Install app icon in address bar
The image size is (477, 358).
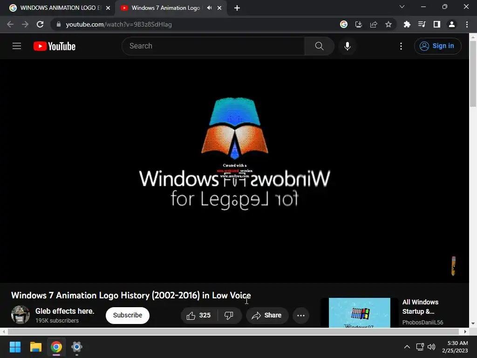tap(358, 24)
